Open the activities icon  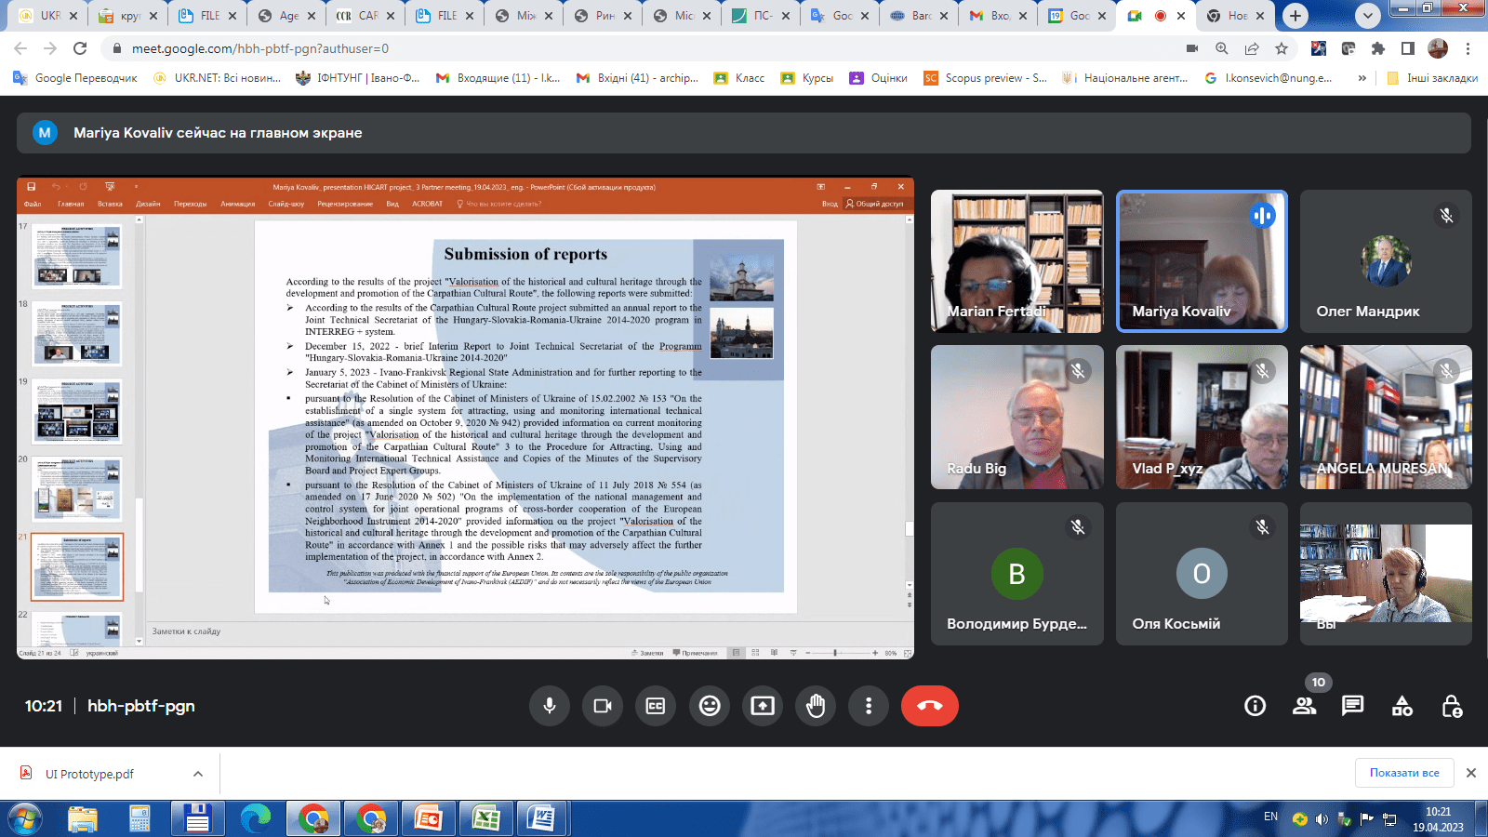tap(1402, 706)
